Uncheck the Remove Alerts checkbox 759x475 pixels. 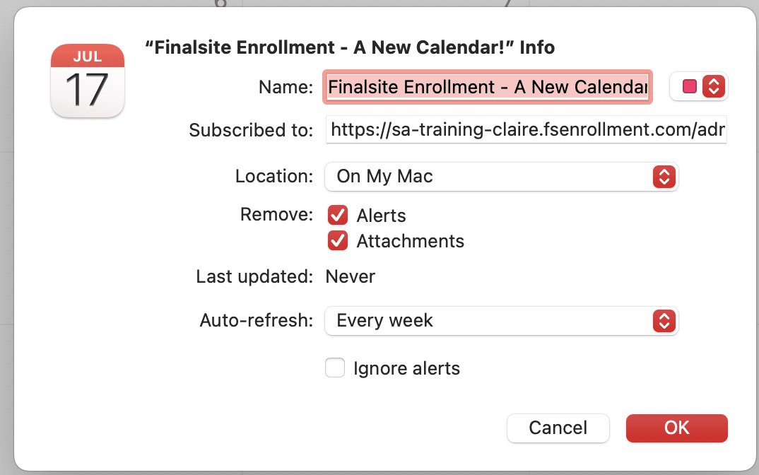pyautogui.click(x=338, y=215)
